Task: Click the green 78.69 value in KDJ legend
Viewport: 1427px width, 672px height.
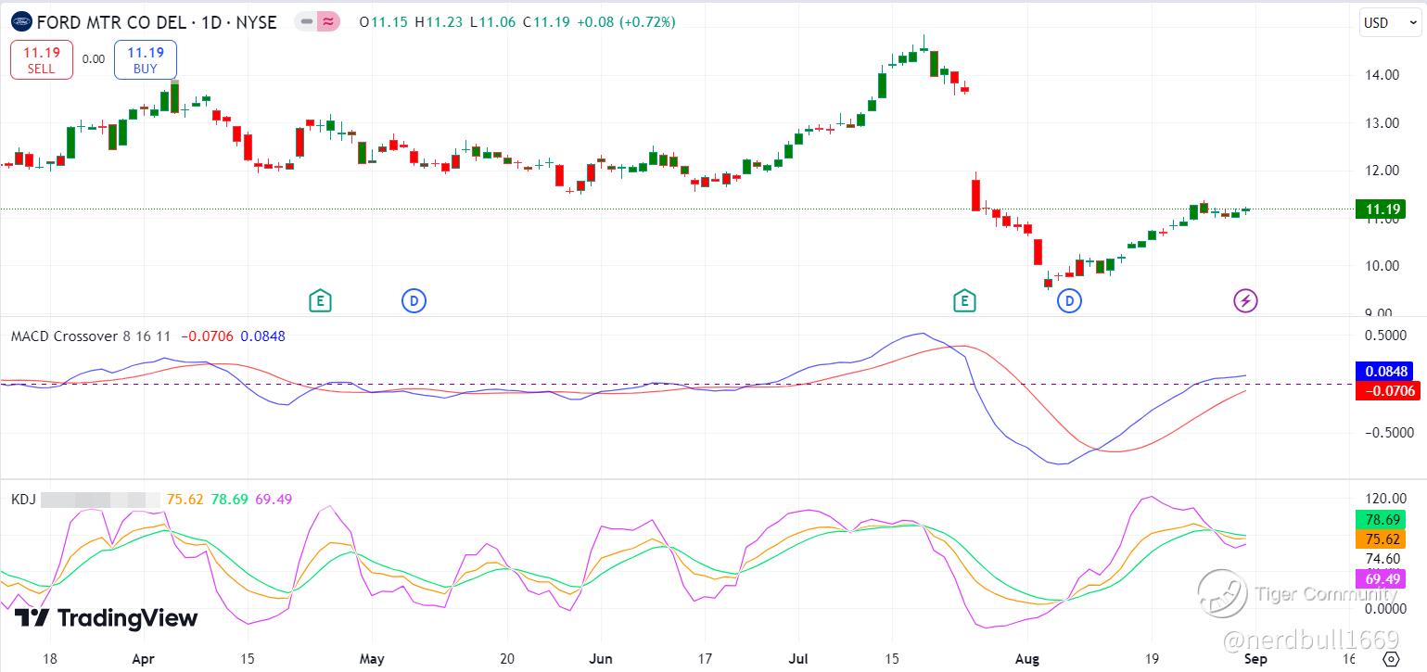Action: pos(229,499)
